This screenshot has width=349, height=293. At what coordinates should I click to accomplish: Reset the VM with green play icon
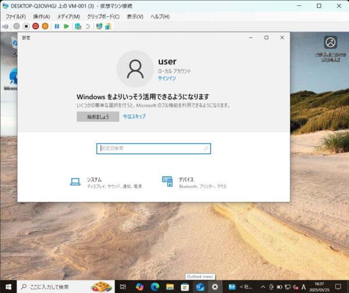[66, 26]
